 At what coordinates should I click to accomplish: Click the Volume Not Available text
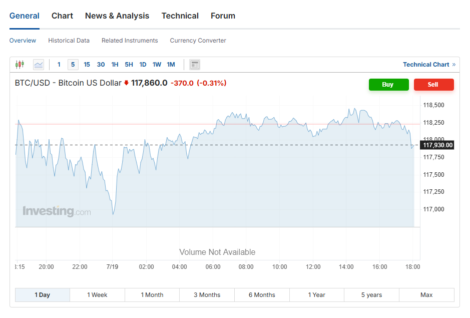(217, 252)
